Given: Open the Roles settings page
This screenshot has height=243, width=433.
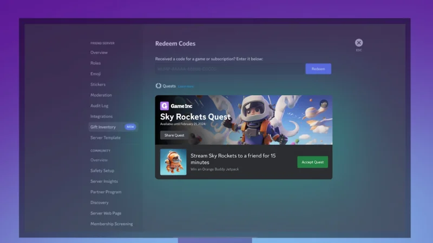Looking at the screenshot, I should [96, 63].
